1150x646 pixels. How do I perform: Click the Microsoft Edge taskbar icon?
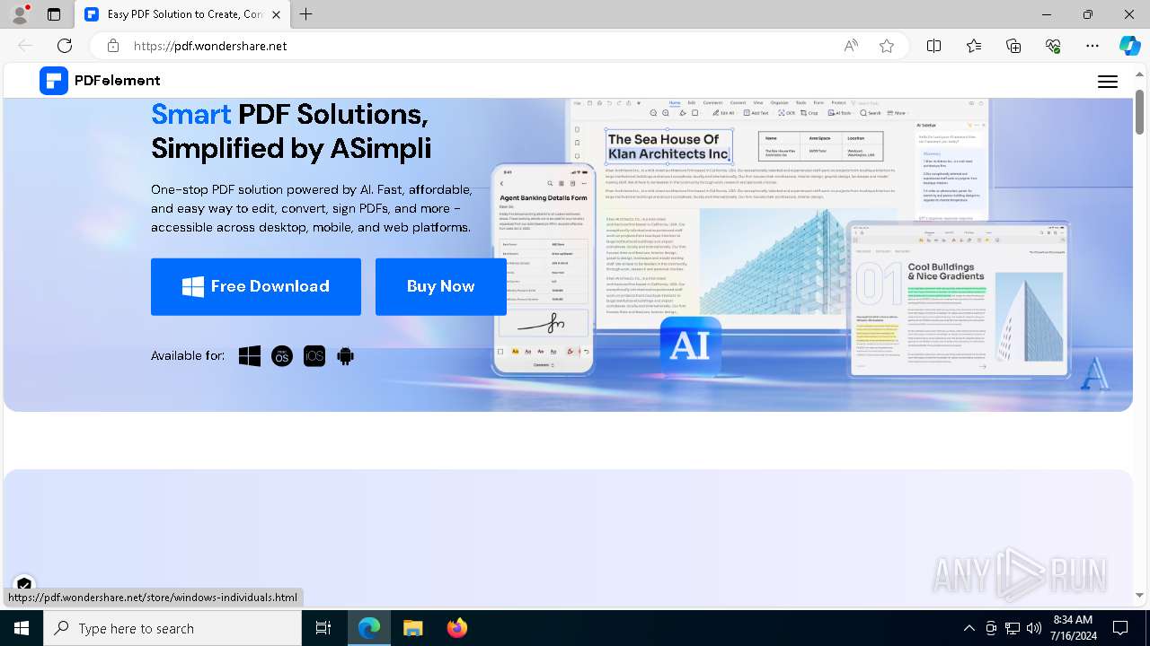(369, 628)
